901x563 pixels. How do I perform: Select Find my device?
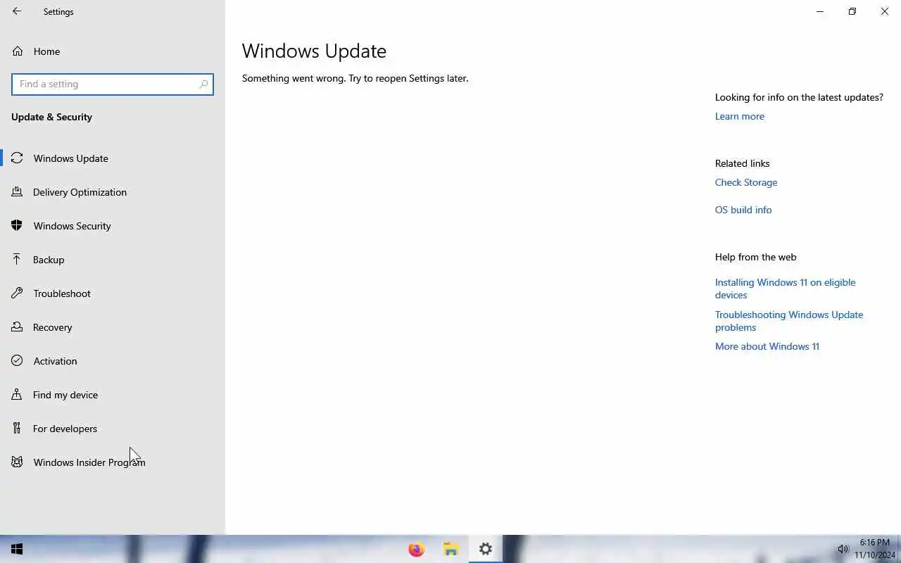pyautogui.click(x=113, y=395)
